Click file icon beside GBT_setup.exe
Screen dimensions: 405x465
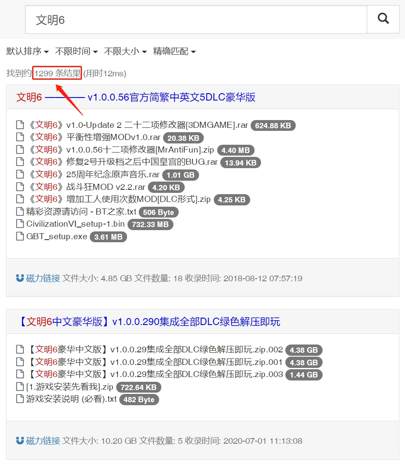coord(20,237)
